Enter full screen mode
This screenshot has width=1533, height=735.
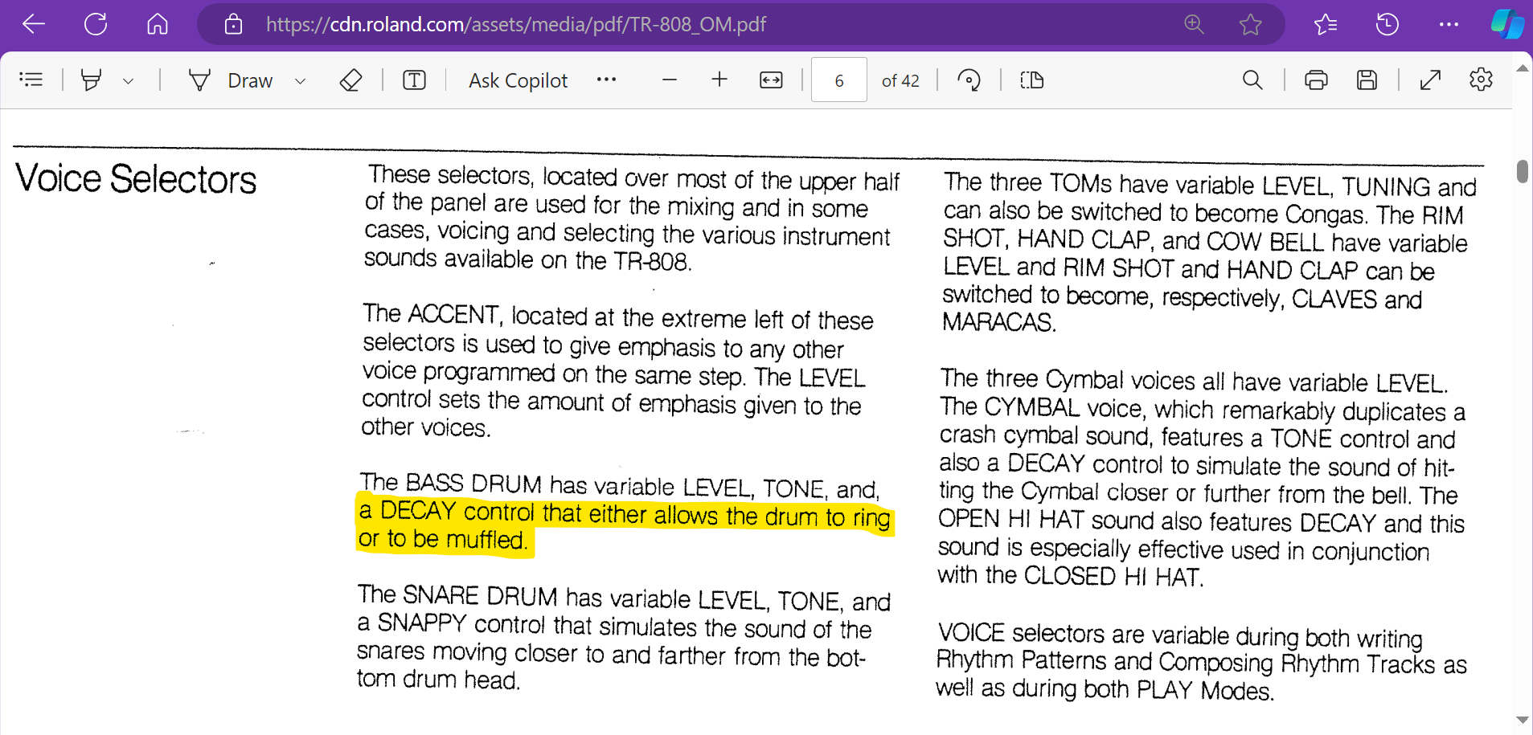pyautogui.click(x=1430, y=80)
